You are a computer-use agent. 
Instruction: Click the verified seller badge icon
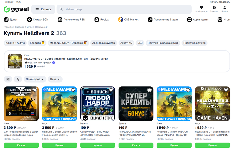tap(54, 63)
